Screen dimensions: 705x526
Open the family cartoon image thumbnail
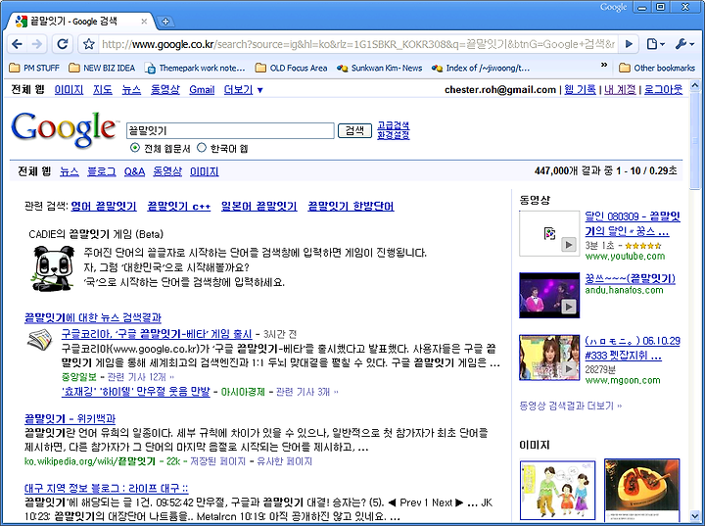click(557, 490)
